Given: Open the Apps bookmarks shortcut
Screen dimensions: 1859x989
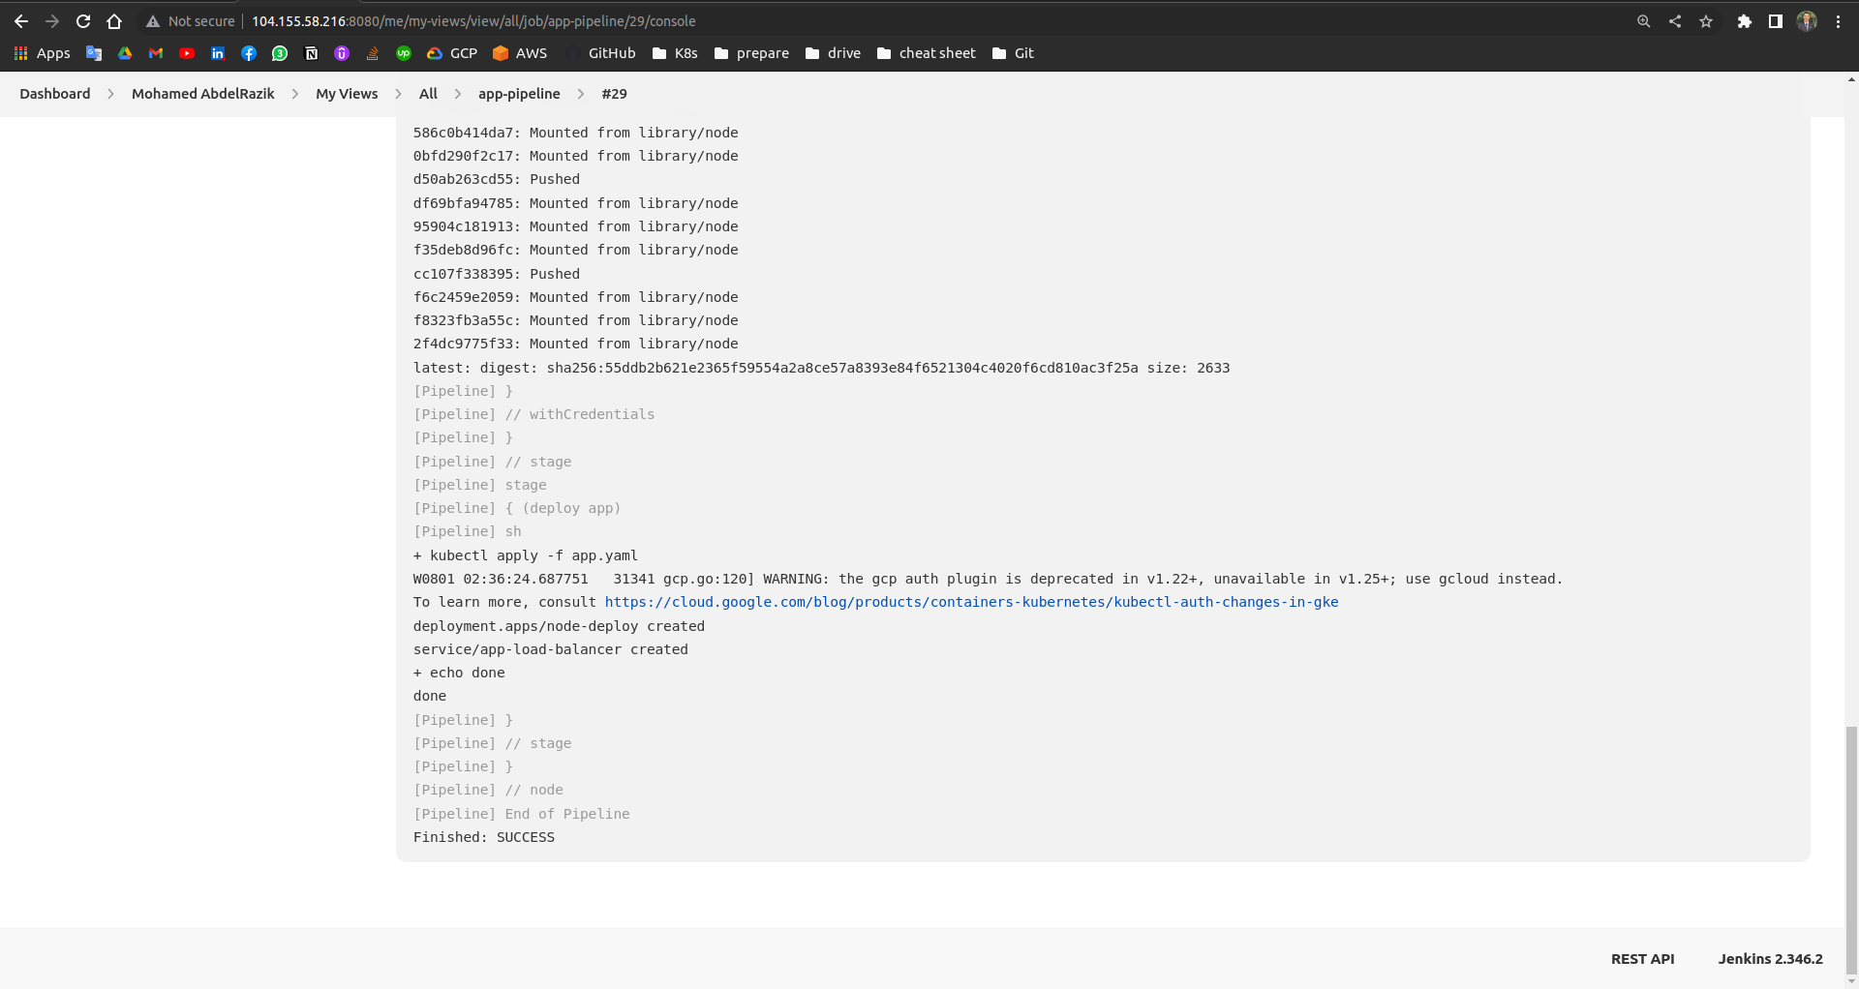Looking at the screenshot, I should pyautogui.click(x=43, y=53).
